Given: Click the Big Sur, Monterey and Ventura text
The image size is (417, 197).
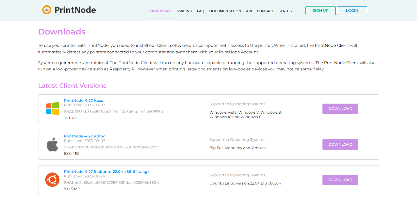Looking at the screenshot, I should click(238, 148).
